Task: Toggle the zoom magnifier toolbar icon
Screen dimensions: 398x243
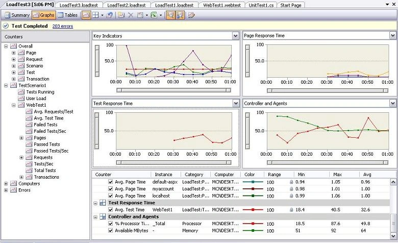Action: (170, 15)
